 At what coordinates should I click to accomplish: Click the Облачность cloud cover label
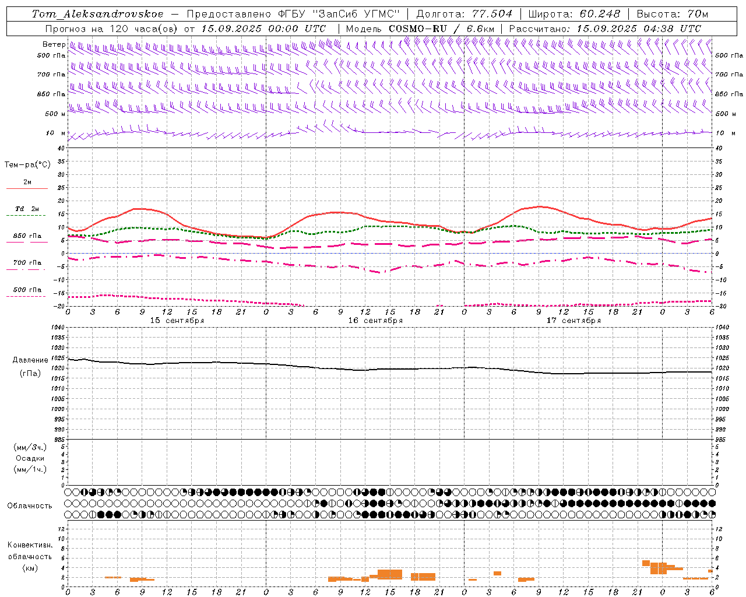pos(30,505)
